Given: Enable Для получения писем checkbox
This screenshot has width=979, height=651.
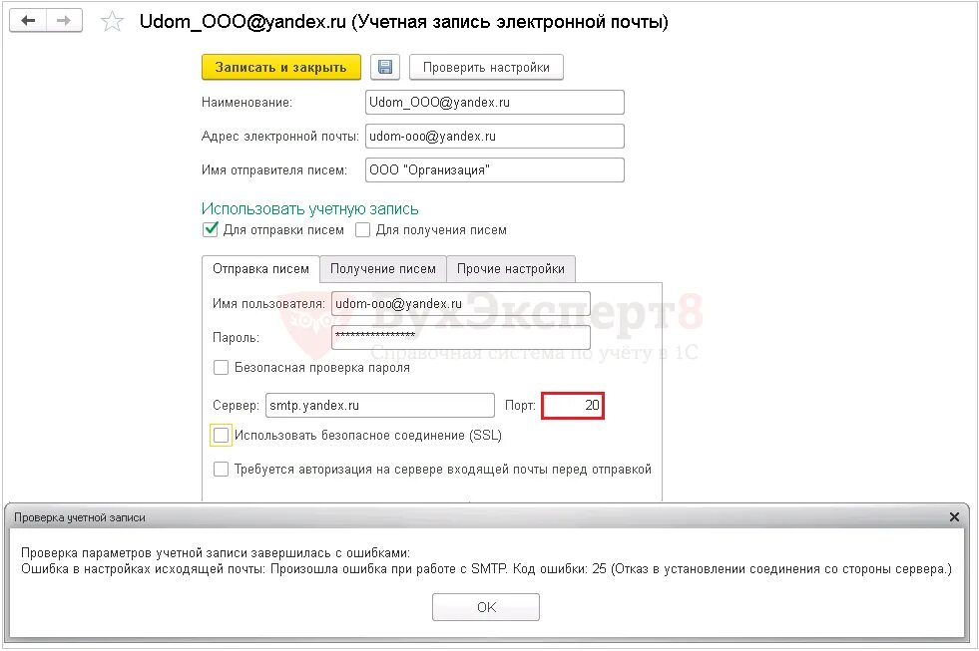Looking at the screenshot, I should click(x=362, y=230).
